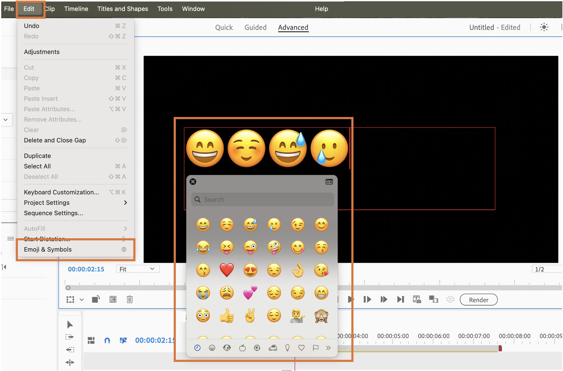Click the thumbs up emoji
Viewport: 563px width, 371px height.
227,316
